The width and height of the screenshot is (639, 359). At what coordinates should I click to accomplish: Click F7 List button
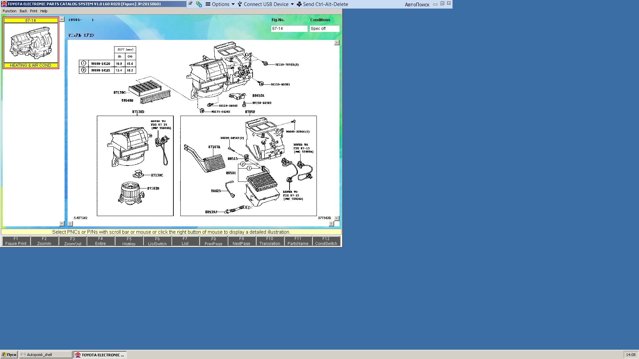pos(185,241)
